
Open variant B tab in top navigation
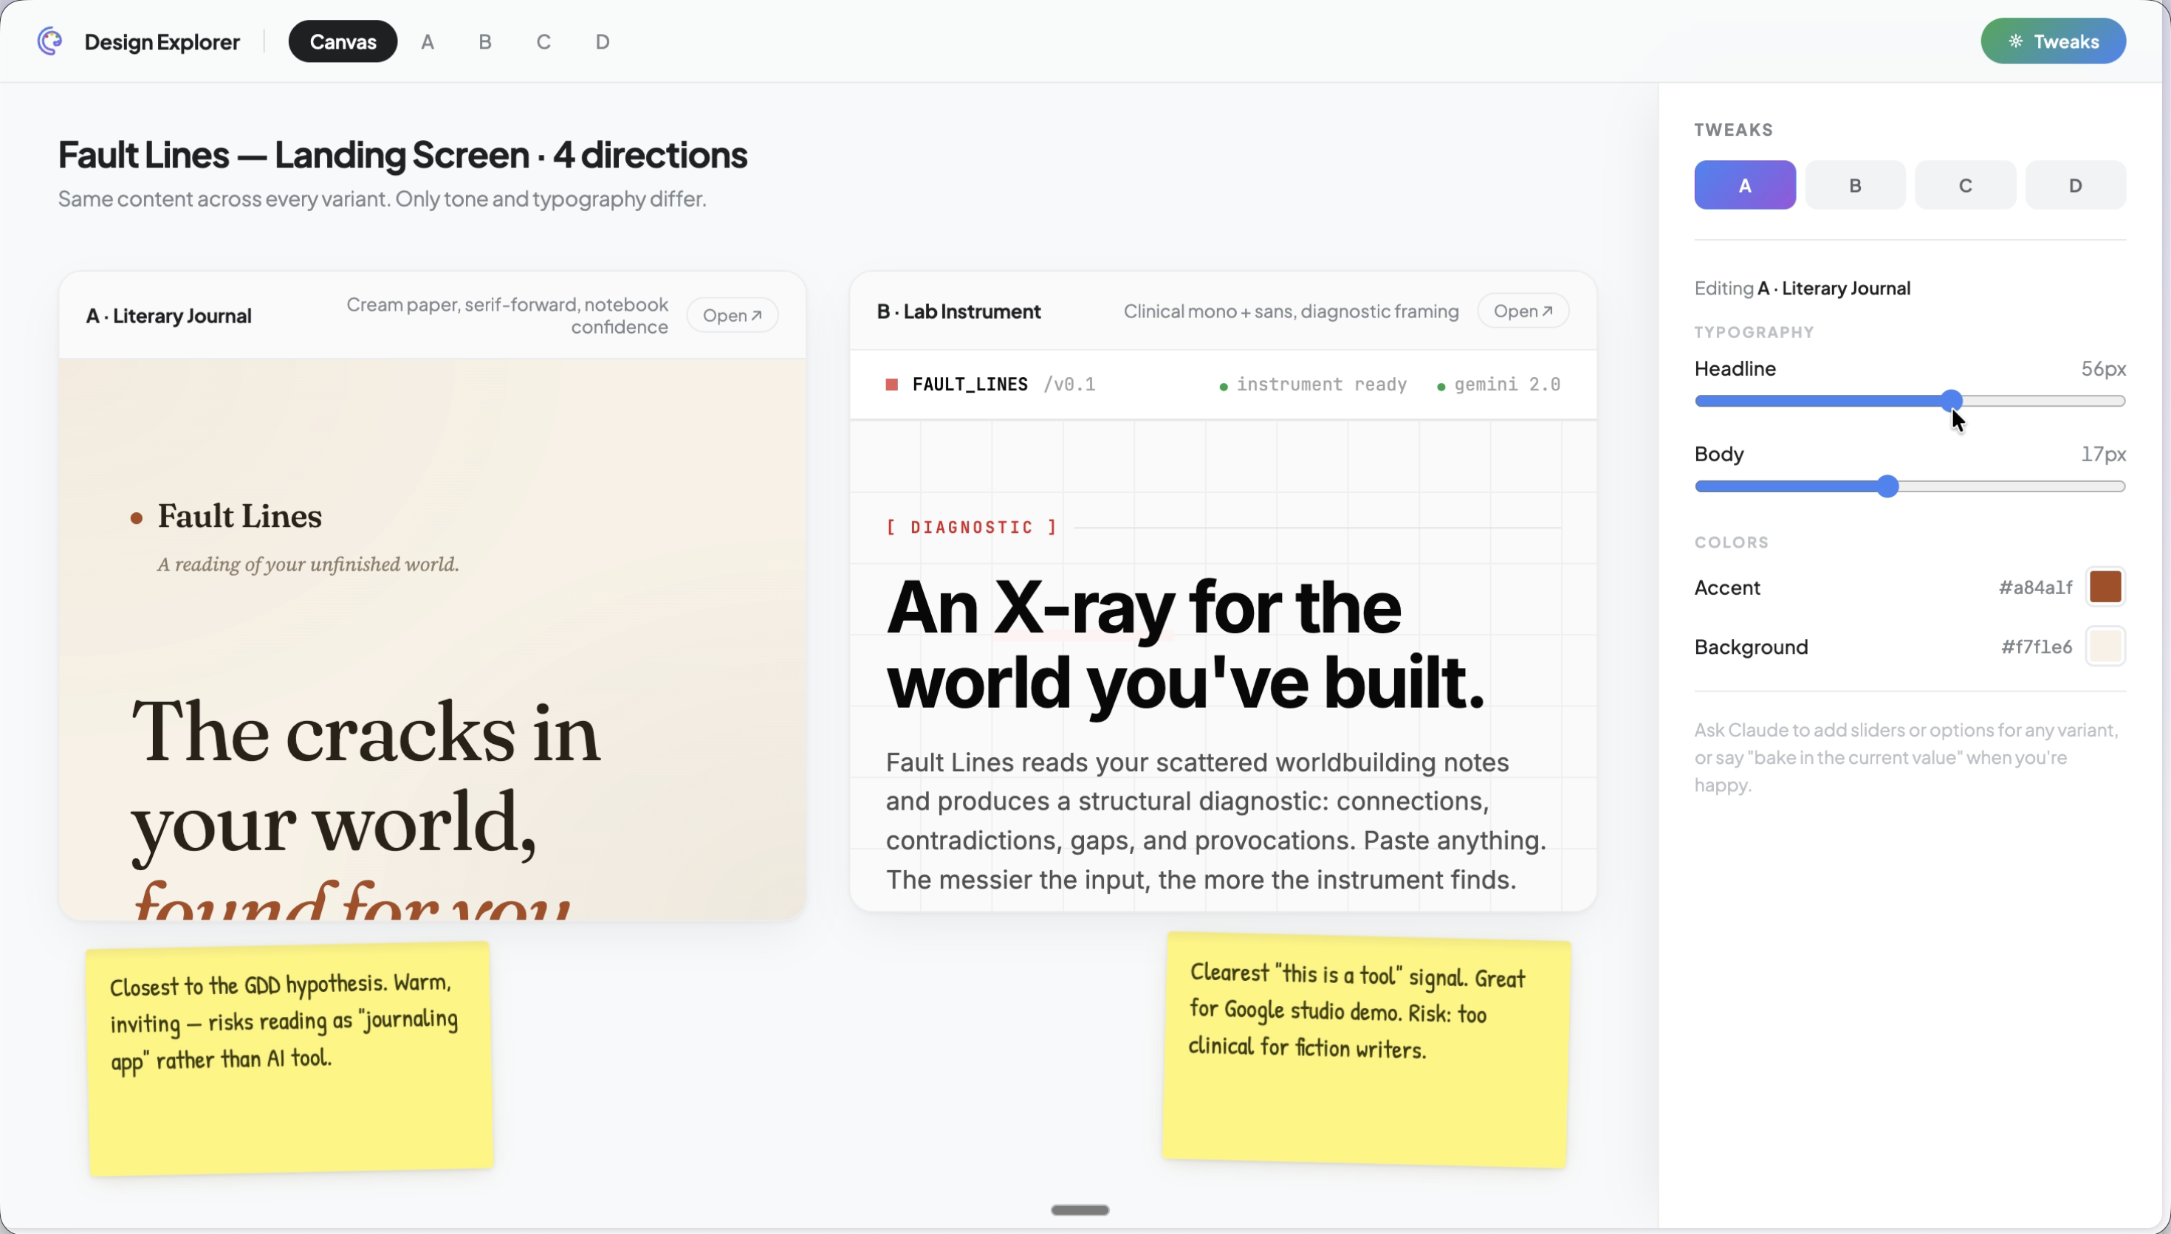click(x=485, y=41)
